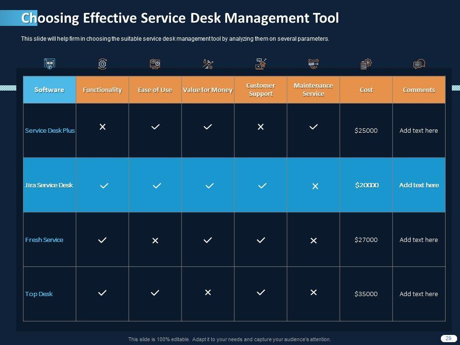Viewport: 460px width, 345px height.
Task: Click the icon above the Software column
Action: click(50, 64)
